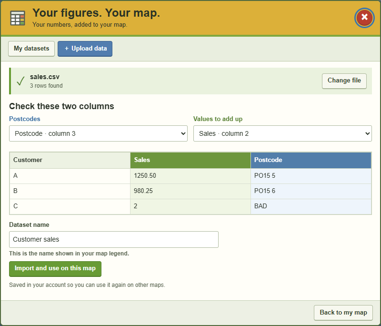
Task: Select the blue Postcode column header
Action: coord(311,160)
